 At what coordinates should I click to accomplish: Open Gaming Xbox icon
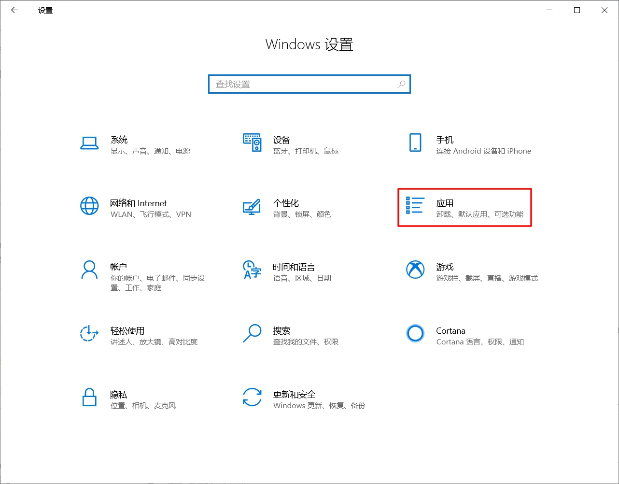coord(415,270)
